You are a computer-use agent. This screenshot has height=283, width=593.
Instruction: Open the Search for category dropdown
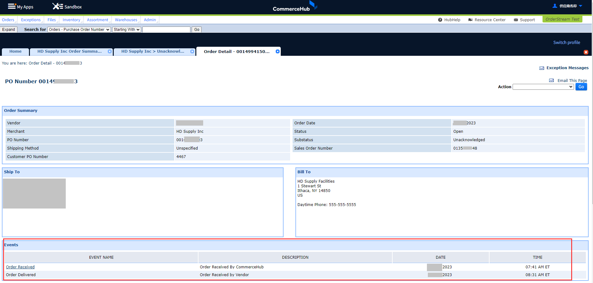(x=79, y=30)
